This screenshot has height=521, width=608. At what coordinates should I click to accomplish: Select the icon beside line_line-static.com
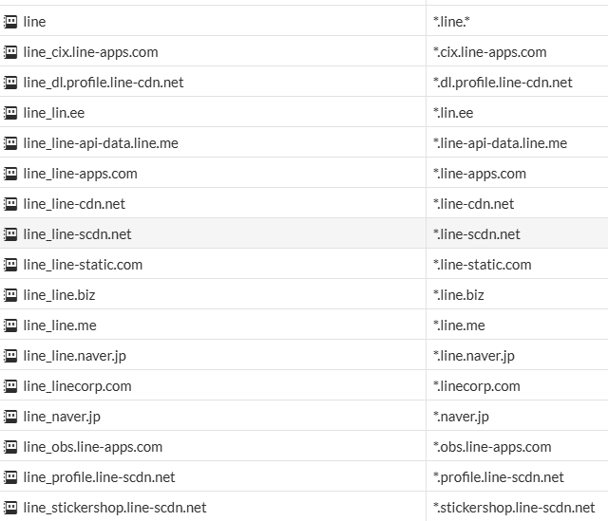(x=10, y=265)
